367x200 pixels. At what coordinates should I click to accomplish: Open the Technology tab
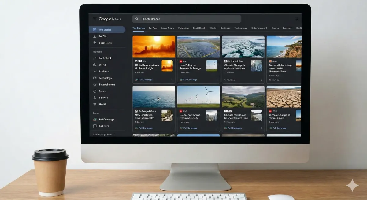point(241,28)
